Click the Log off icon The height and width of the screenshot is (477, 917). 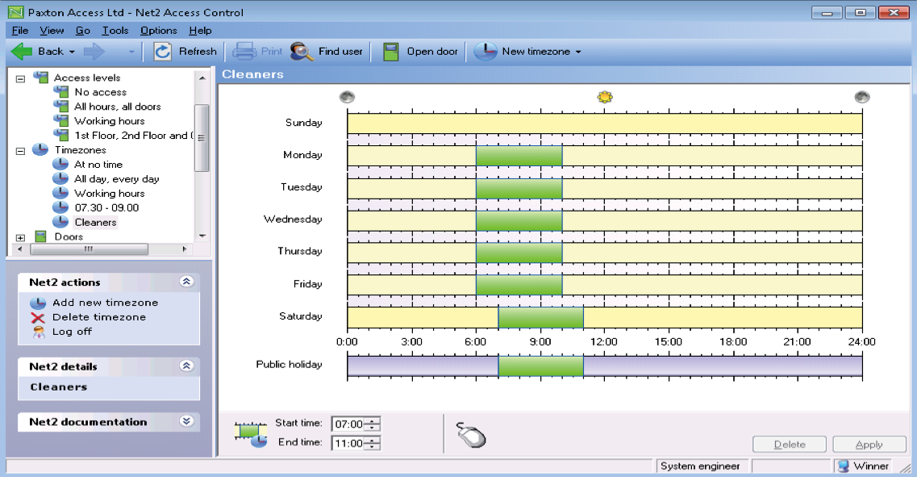tap(38, 332)
